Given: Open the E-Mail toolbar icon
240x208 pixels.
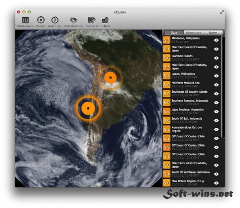Looking at the screenshot, I should 105,20.
